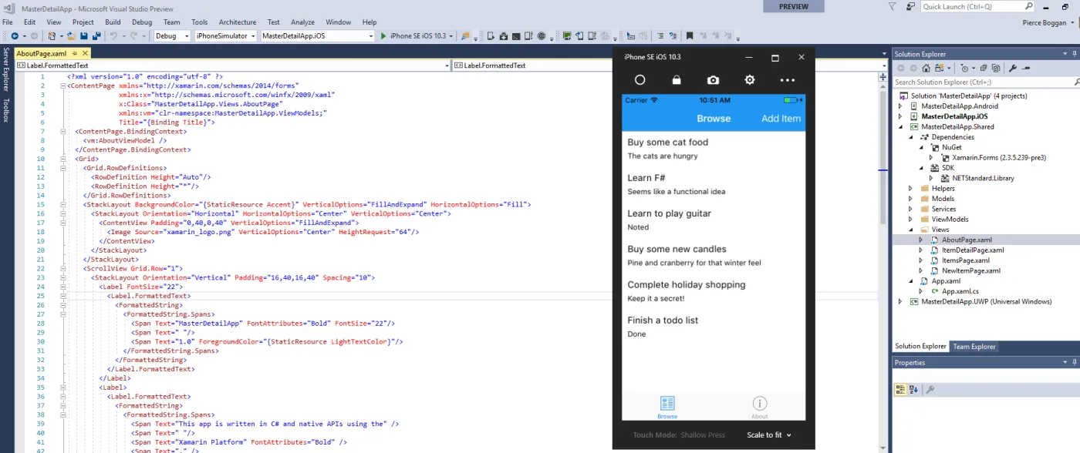Click the Categorized button in Properties panel

(x=900, y=390)
